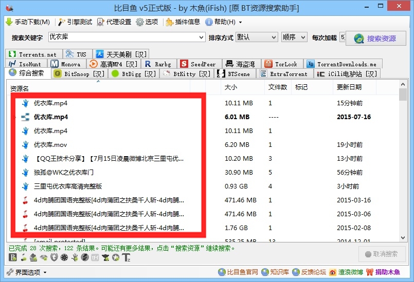
Task: Switch to the BitSnoop [汉] tab
Action: click(80, 74)
